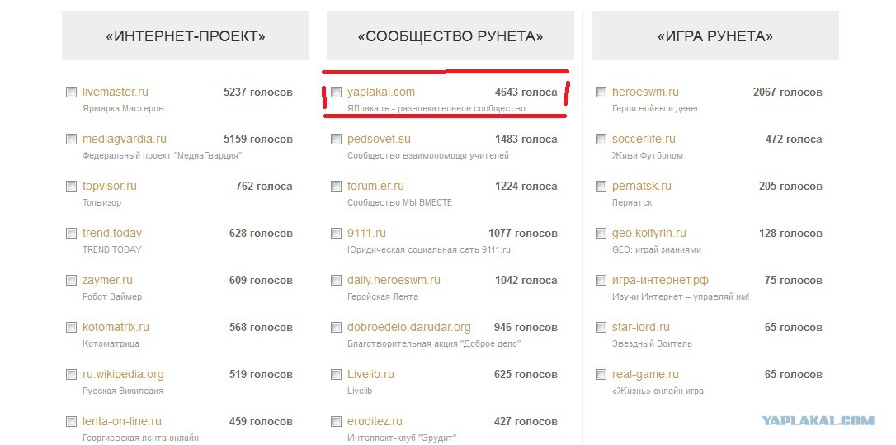896x445 pixels.
Task: Mark the pedsovet.su checkbox
Action: [x=336, y=139]
